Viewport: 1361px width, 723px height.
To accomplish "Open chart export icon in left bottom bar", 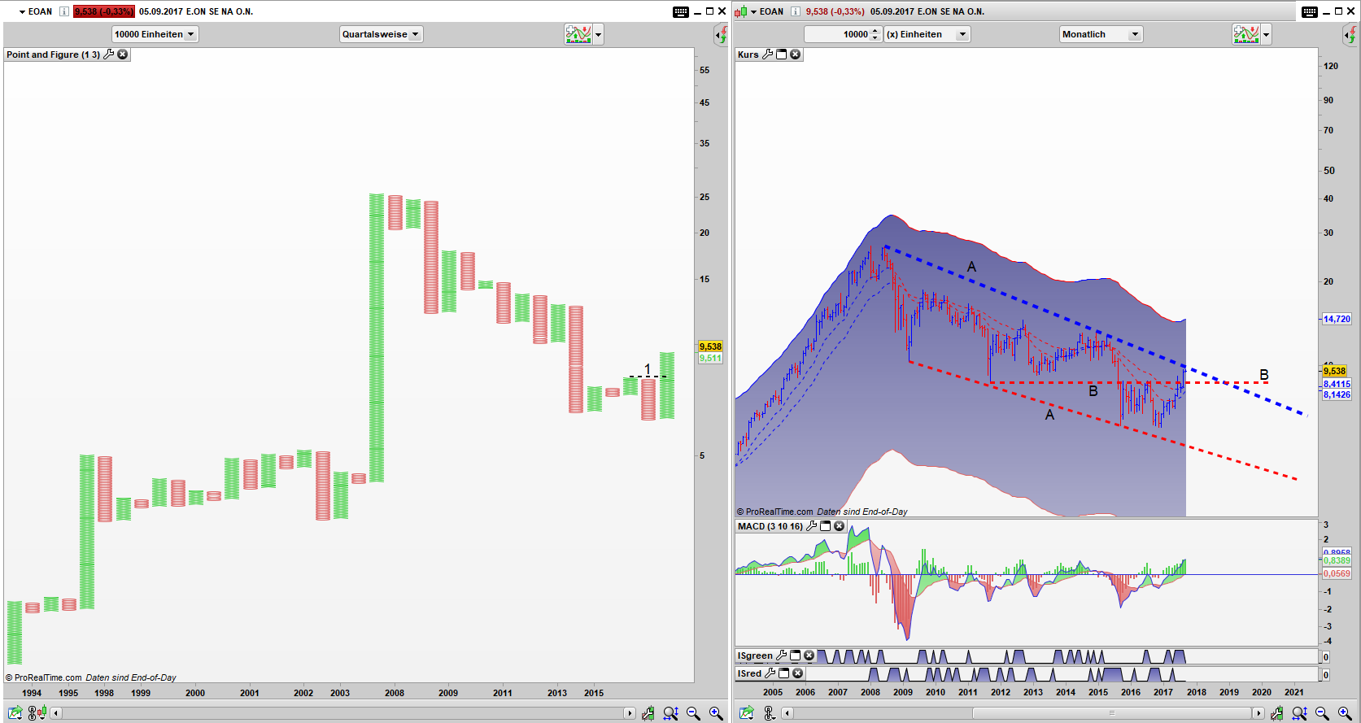I will (x=15, y=713).
